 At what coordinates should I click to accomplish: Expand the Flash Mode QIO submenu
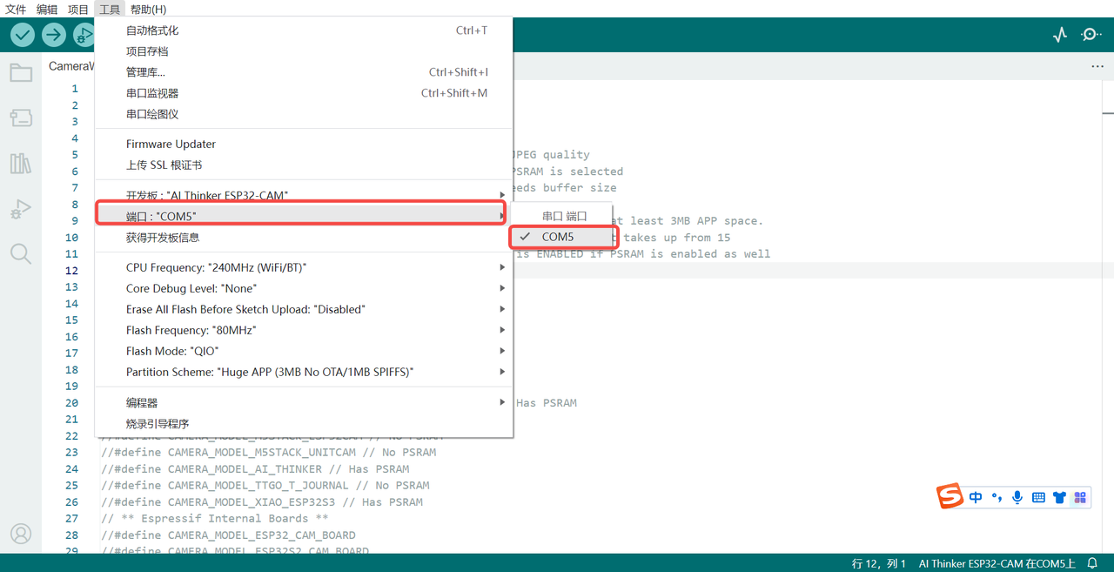304,351
